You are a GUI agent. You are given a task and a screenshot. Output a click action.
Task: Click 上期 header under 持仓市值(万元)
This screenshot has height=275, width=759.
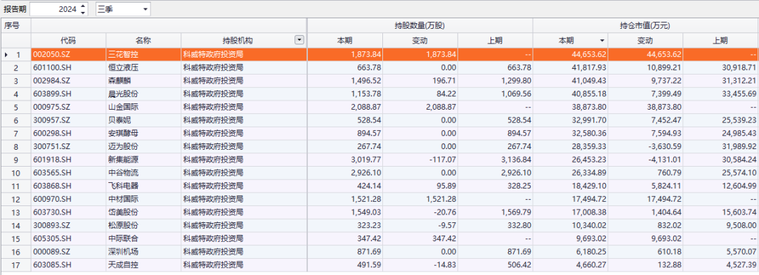(x=721, y=41)
